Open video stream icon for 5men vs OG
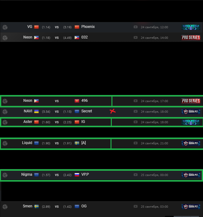This screenshot has height=217, width=203. click(x=135, y=206)
